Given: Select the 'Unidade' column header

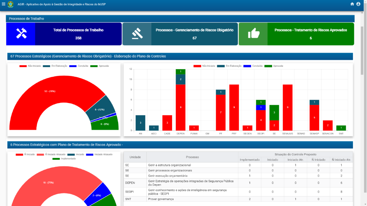Looking at the screenshot, I should point(135,157).
